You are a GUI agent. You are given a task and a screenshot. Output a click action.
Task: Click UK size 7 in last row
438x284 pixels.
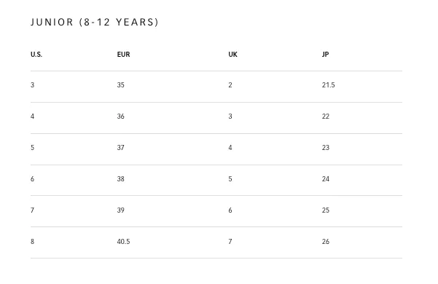point(230,241)
